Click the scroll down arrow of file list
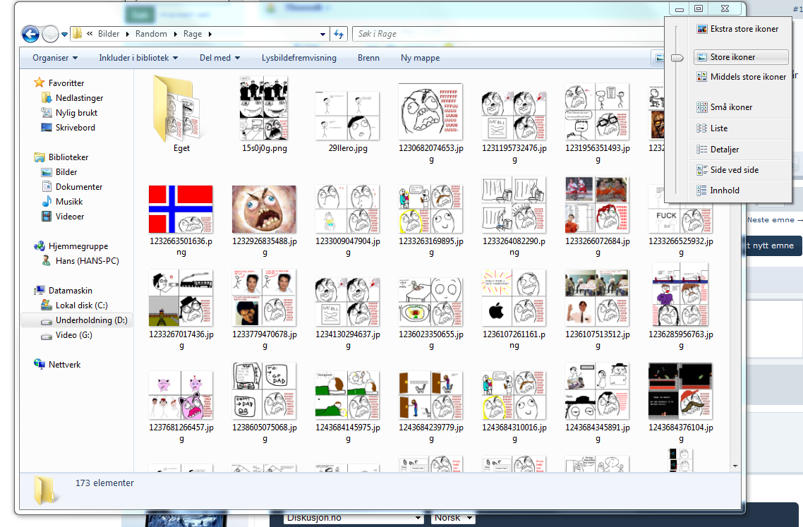803x527 pixels. point(735,466)
